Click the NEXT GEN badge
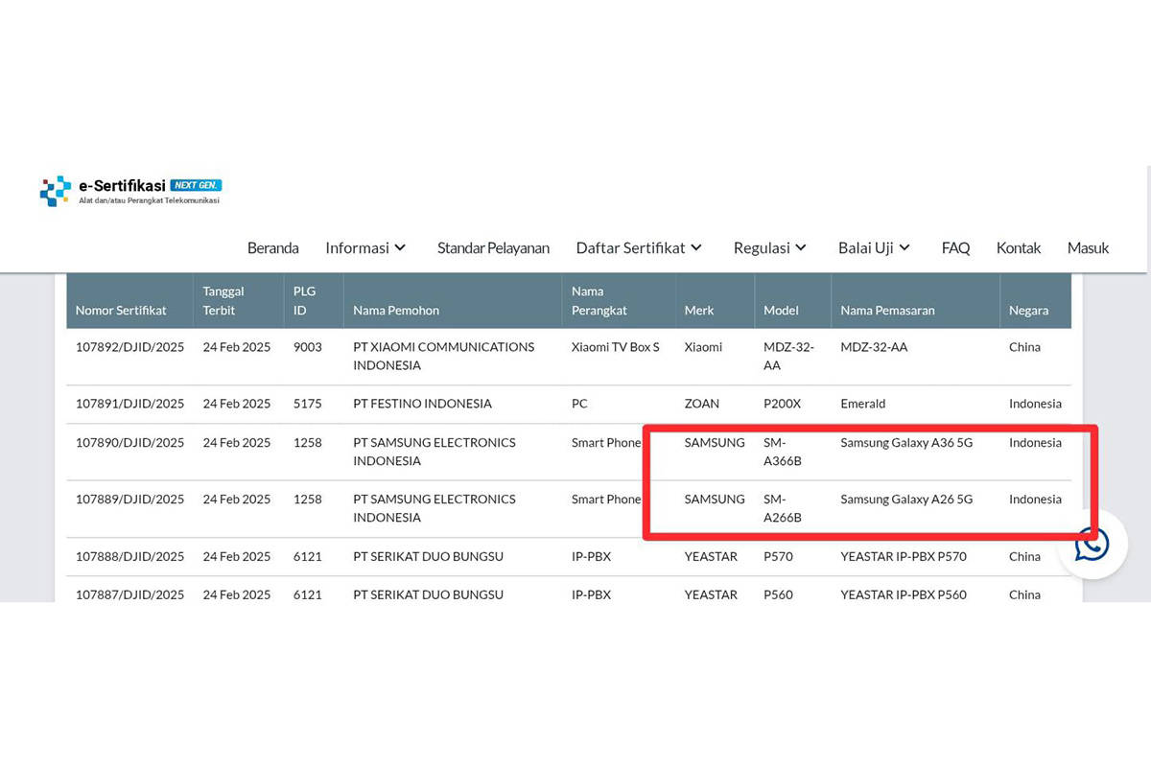The height and width of the screenshot is (768, 1151). [x=196, y=185]
